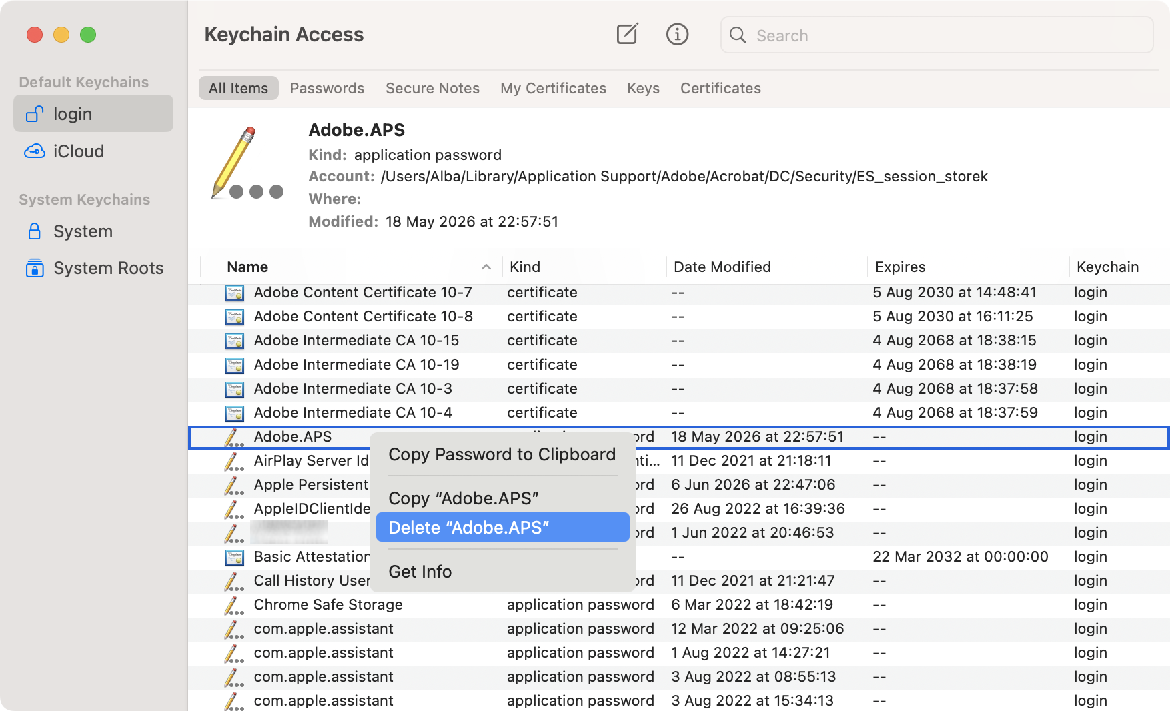Choose Get Info from context menu
The height and width of the screenshot is (711, 1170).
coord(502,572)
